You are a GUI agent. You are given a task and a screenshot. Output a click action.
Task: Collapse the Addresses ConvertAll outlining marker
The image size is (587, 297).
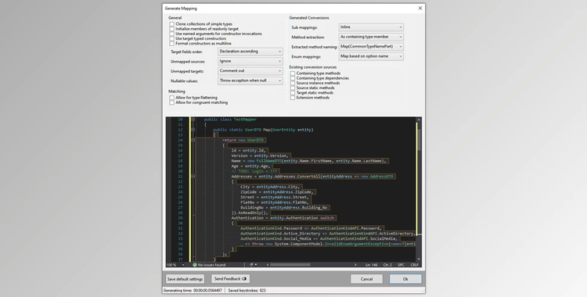click(x=193, y=176)
